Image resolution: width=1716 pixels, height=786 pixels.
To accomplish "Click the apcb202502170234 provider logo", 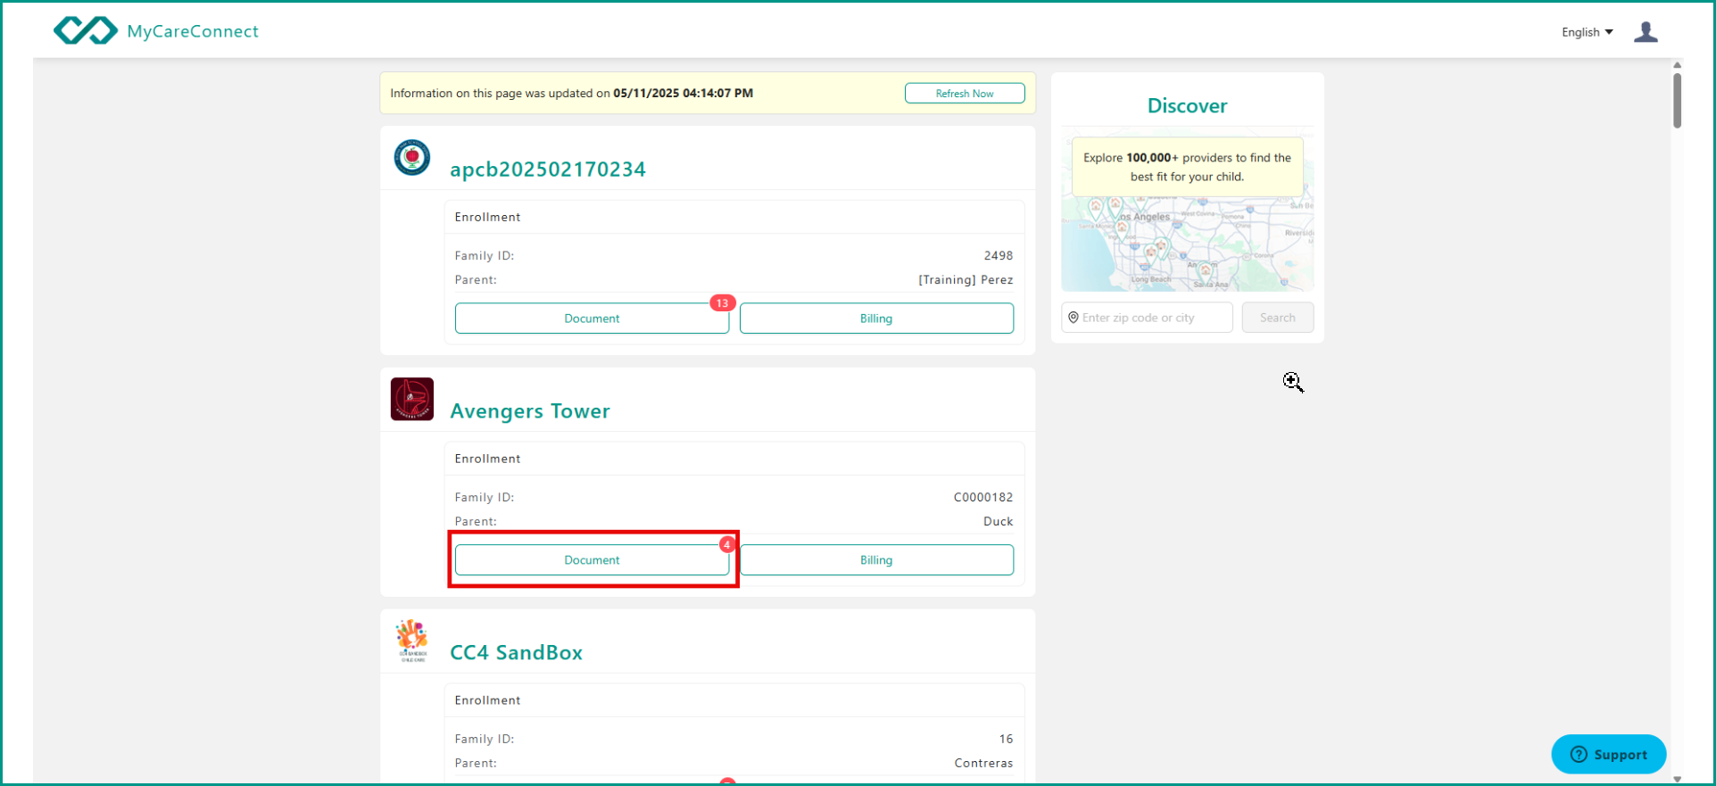I will tap(412, 158).
